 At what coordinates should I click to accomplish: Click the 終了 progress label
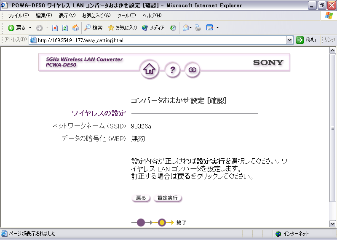point(182,223)
